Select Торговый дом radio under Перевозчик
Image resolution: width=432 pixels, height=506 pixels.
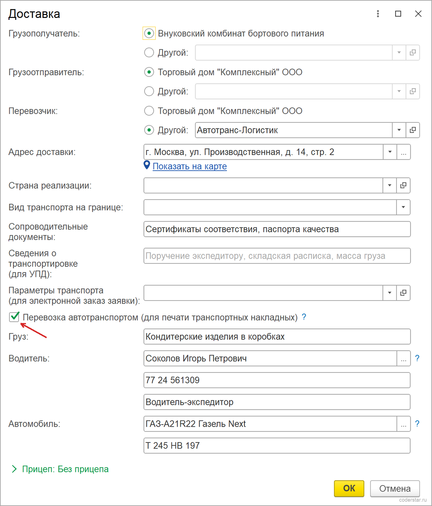pyautogui.click(x=149, y=111)
